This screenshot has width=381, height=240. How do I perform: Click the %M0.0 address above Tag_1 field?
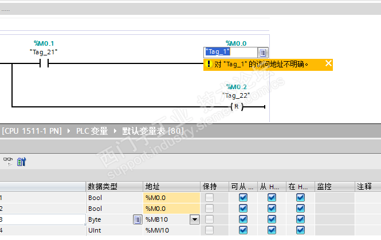236,43
